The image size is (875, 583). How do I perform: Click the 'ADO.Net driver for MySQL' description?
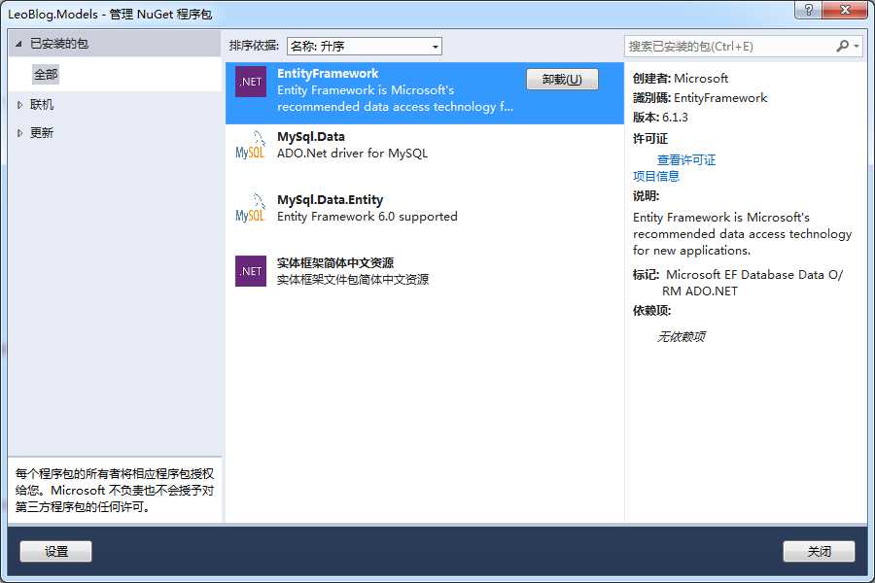tap(352, 154)
